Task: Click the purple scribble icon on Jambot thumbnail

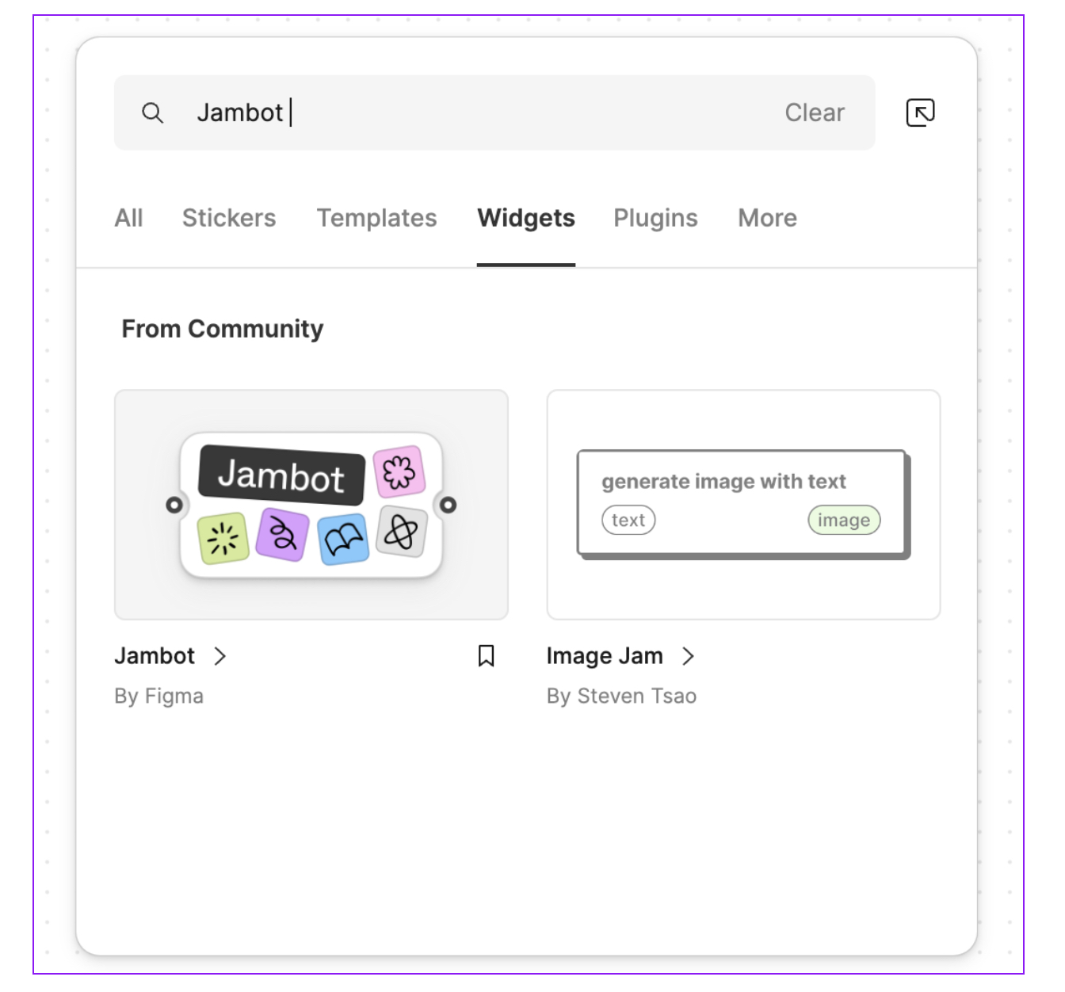Action: click(282, 534)
